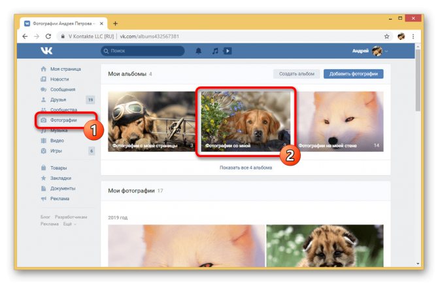This screenshot has width=438, height=284.
Task: Open the Разработчикам footer link
Action: click(x=71, y=217)
